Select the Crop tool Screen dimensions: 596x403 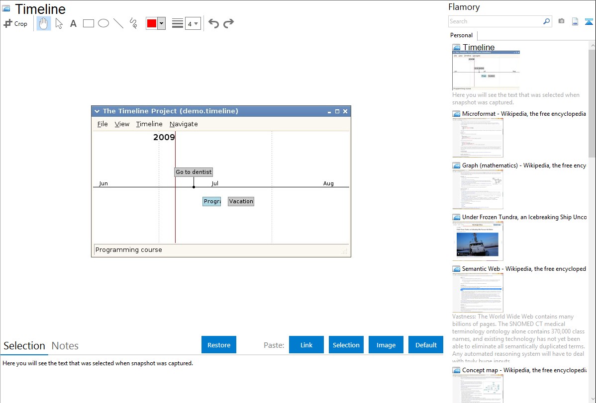15,23
